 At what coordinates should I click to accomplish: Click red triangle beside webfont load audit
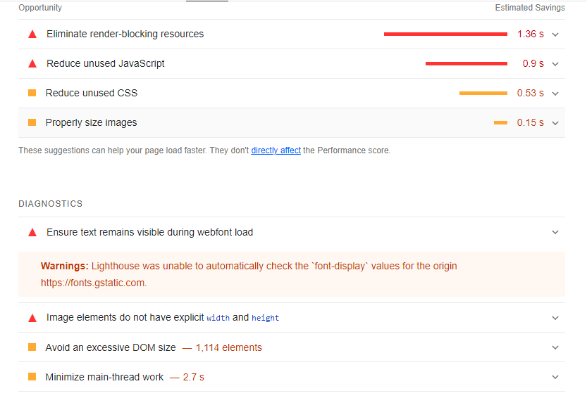(x=32, y=232)
